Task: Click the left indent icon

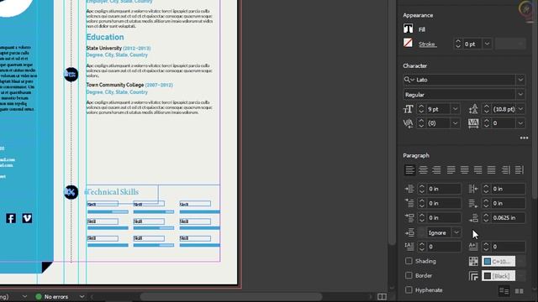Action: coord(409,189)
